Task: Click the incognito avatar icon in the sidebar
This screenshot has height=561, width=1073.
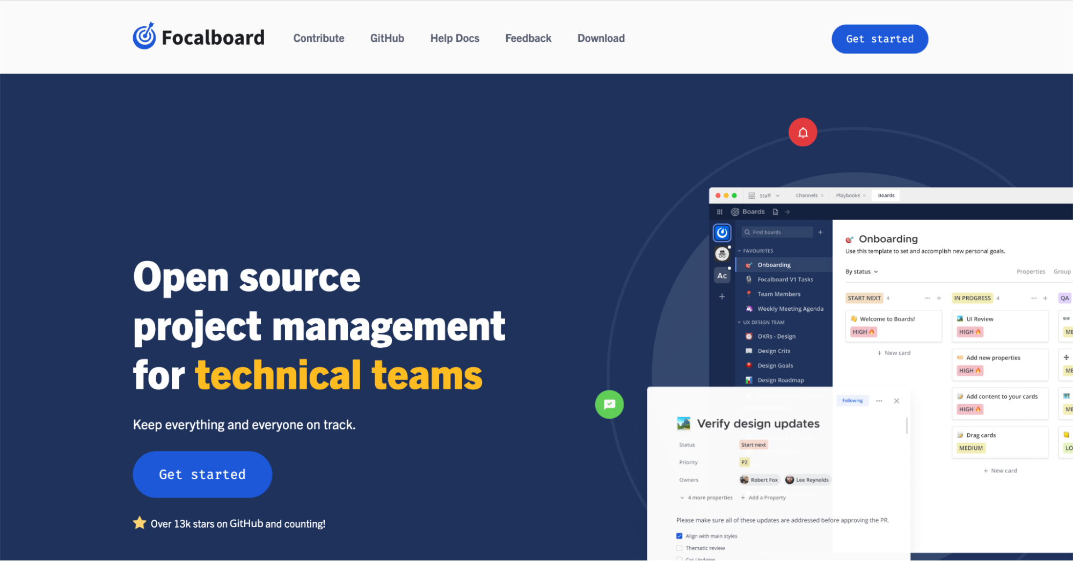Action: 722,253
